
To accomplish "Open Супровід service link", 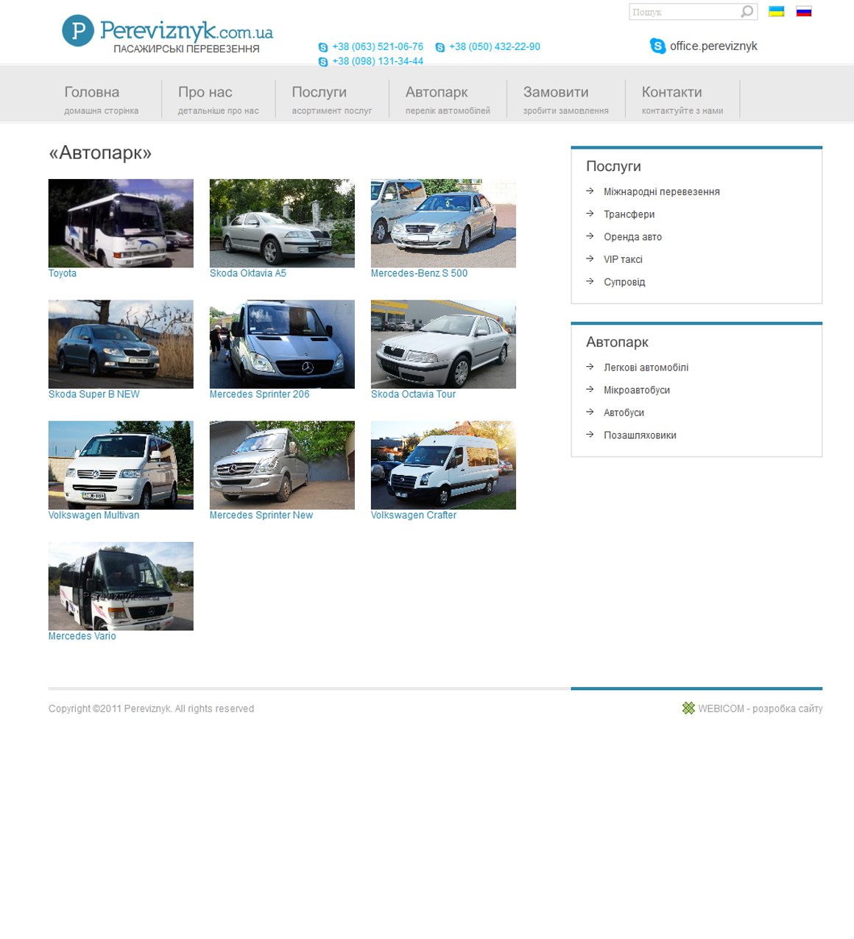I will coord(624,282).
